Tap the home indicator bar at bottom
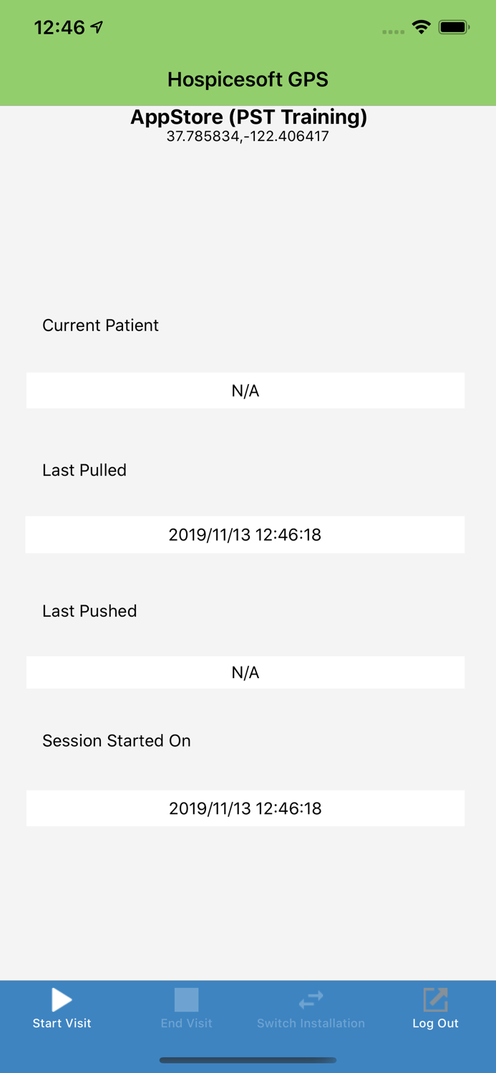 click(x=248, y=1060)
